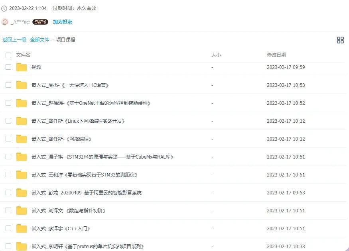
Task: Tick checkbox for proteus单片机实战项目 row
Action: [x=8, y=246]
